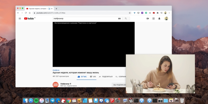
Task: Click the #лайфчек hashtag link
Action: (56, 70)
